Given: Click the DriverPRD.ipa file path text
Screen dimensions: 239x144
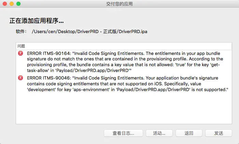Looking at the screenshot, I should click(89, 31).
